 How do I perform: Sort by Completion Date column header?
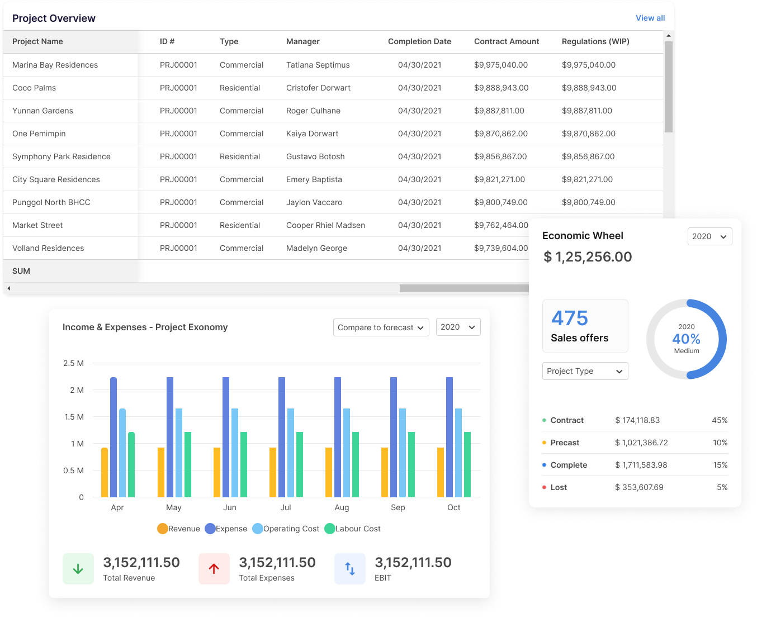point(419,41)
